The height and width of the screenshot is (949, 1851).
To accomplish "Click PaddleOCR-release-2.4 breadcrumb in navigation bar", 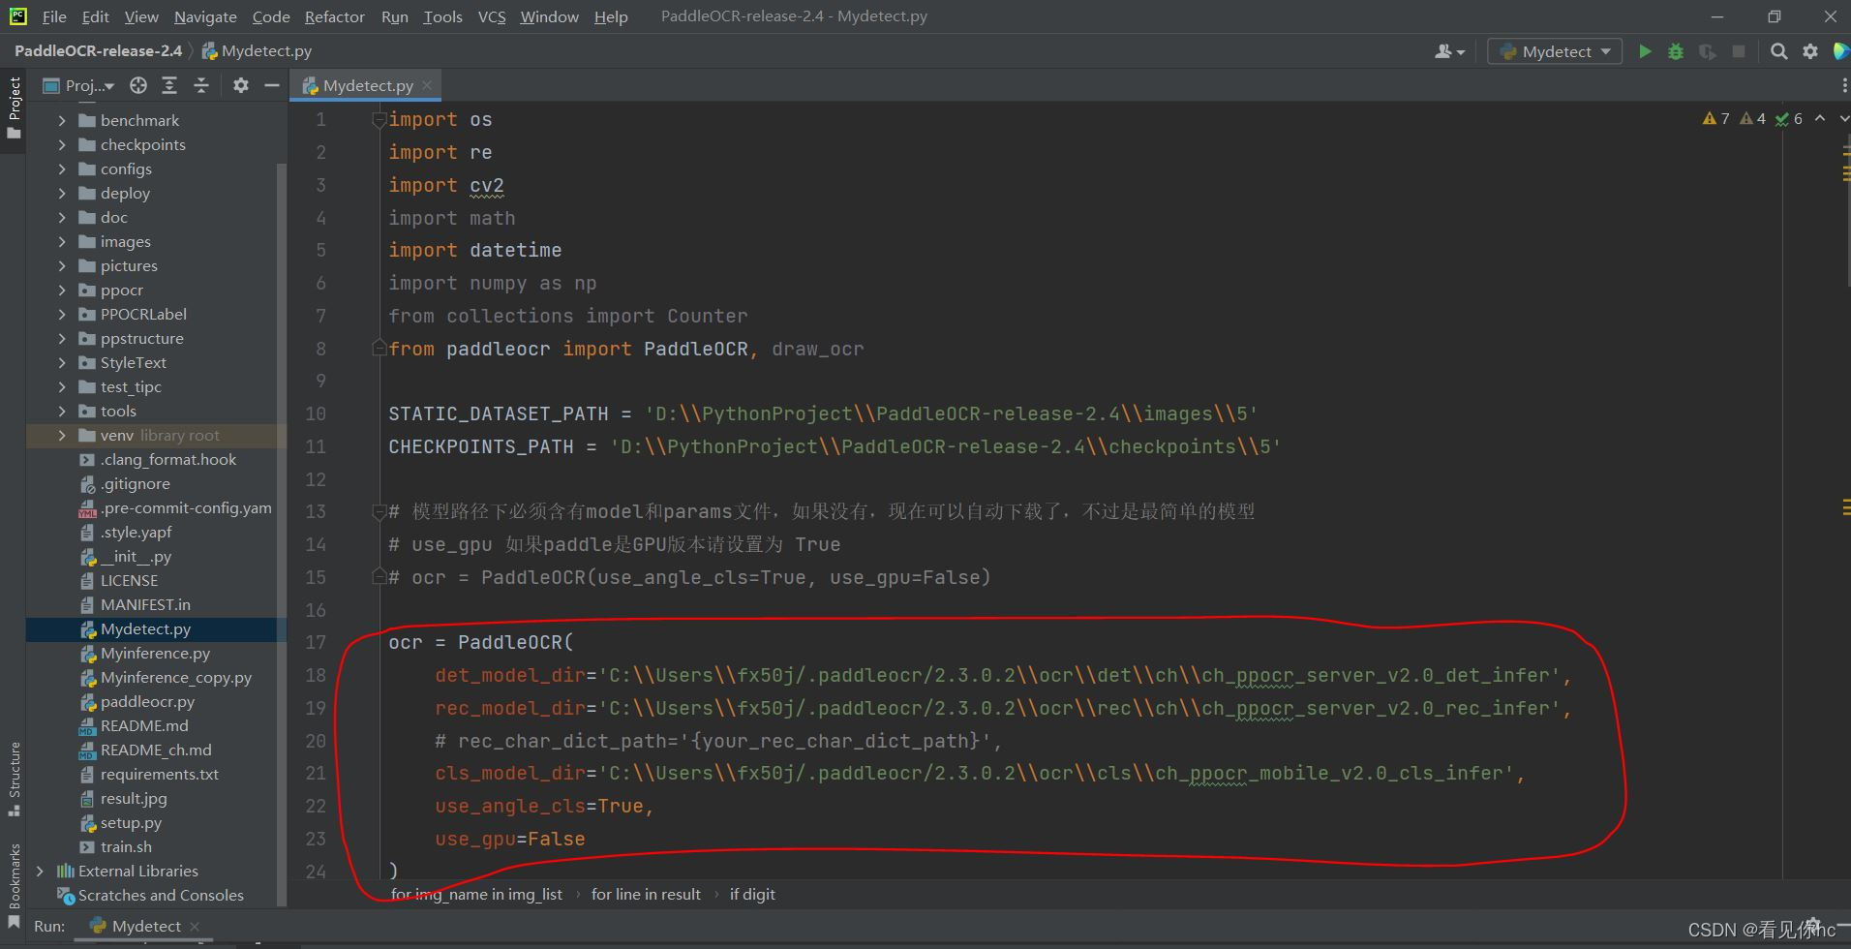I will [98, 50].
